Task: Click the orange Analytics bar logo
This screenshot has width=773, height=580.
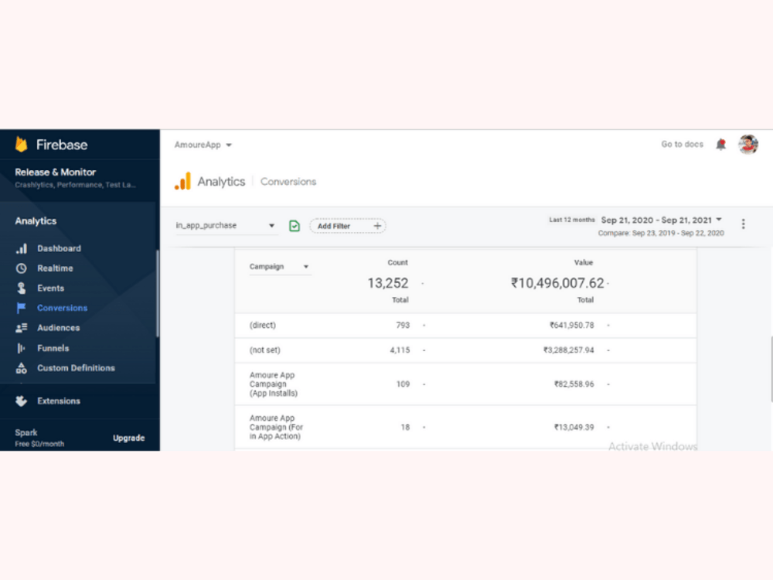Action: click(x=183, y=182)
